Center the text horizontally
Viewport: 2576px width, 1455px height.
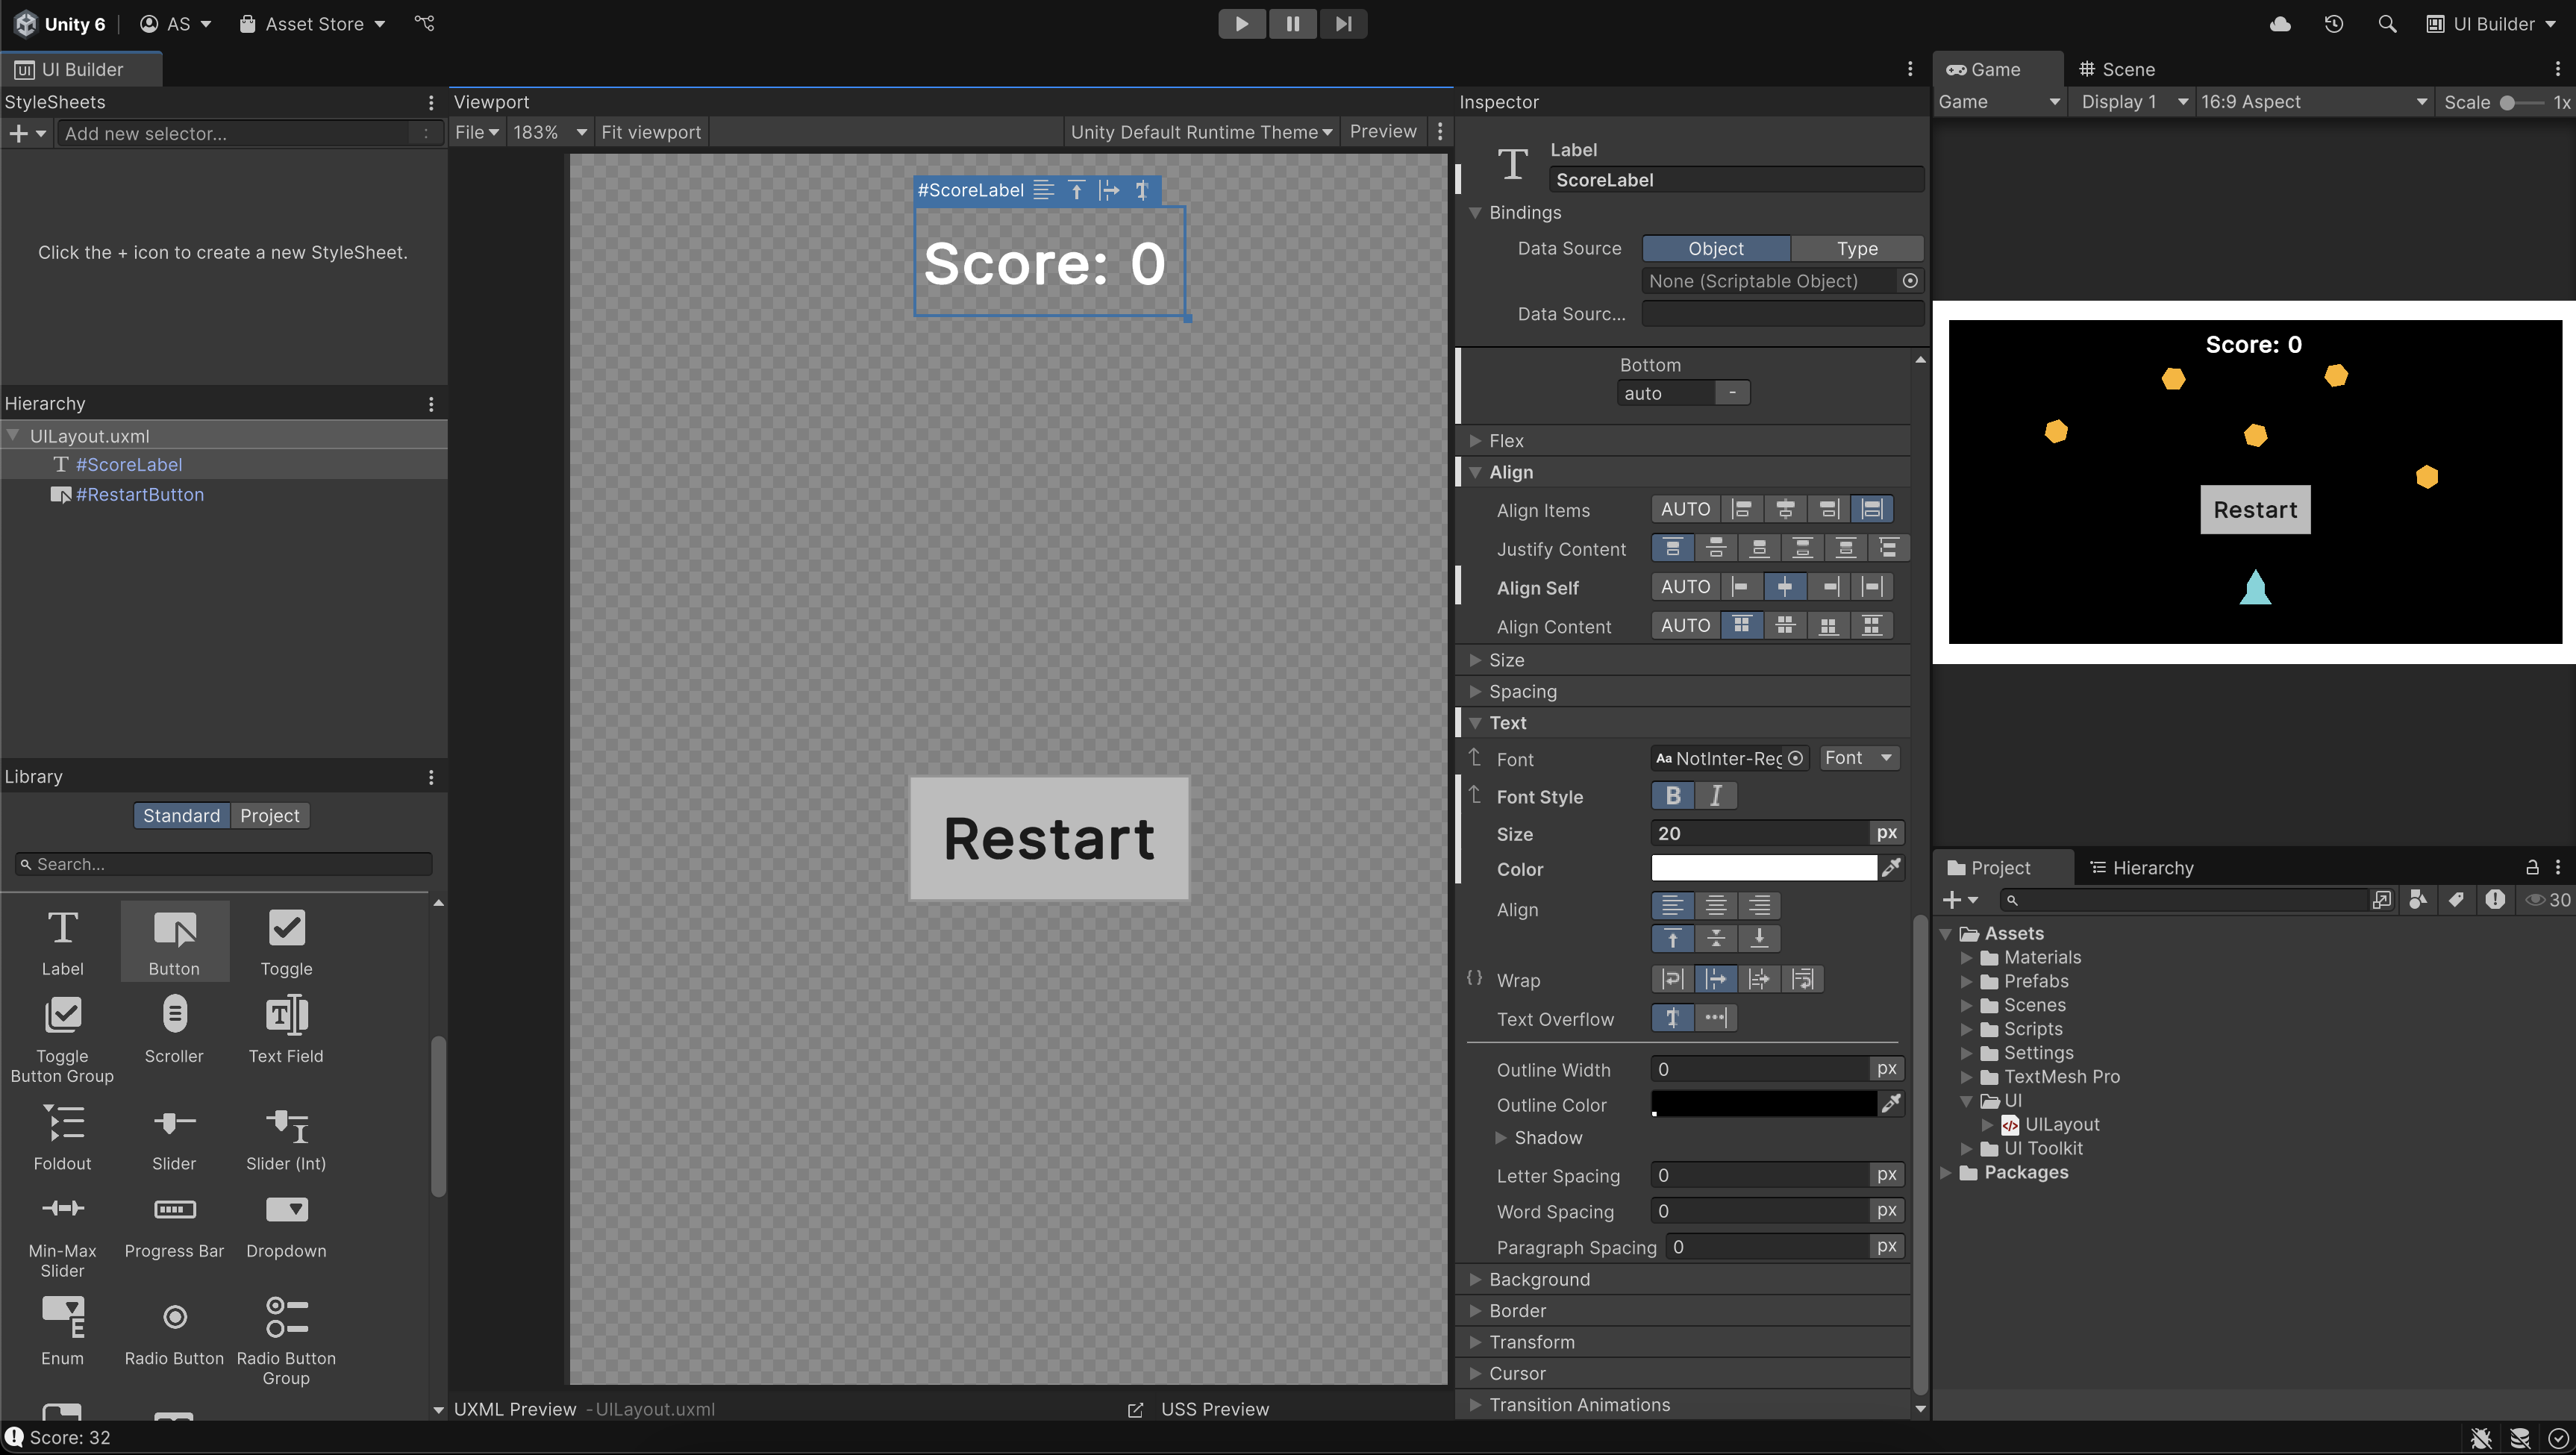(1716, 906)
